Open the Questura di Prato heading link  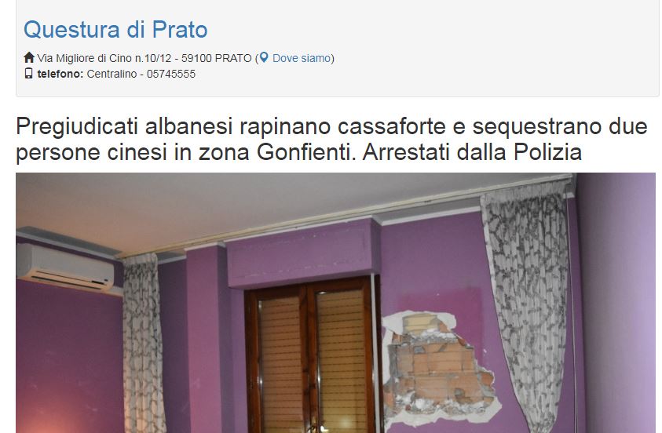click(x=115, y=30)
